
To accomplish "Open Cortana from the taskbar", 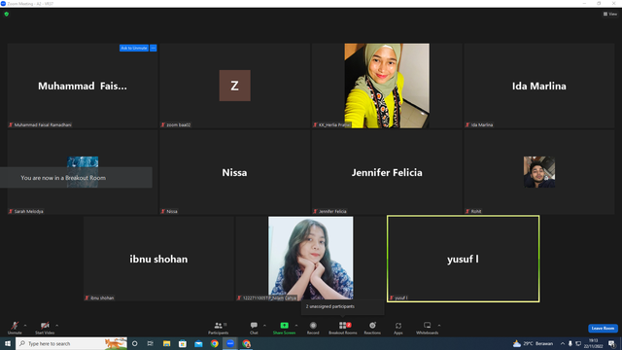I will tap(135, 343).
